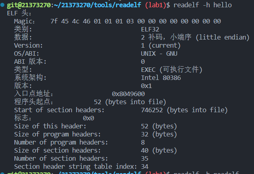Screen dimensions: 254x174
Task: Click the '~/21373270/tools/readelf' path in the prompt
Action: tap(97, 5)
